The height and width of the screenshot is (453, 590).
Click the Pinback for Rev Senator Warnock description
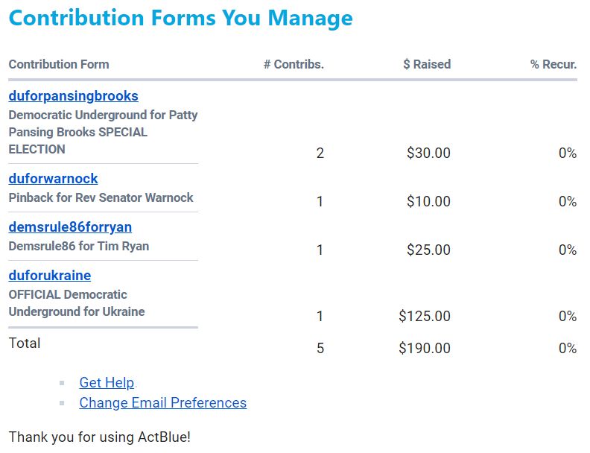[101, 197]
